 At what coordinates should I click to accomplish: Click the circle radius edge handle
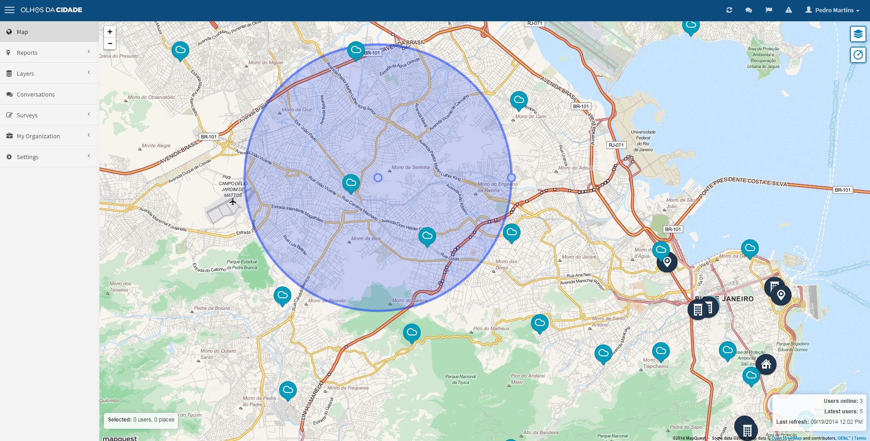511,178
